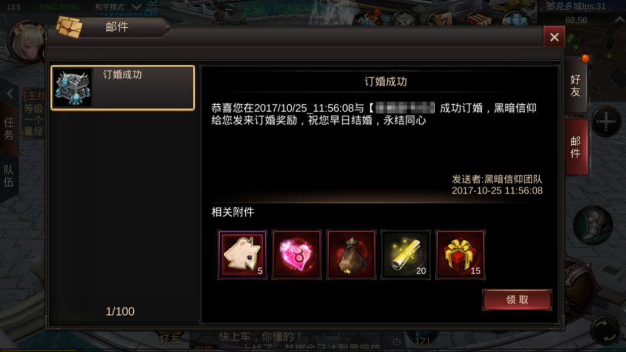Image resolution: width=626 pixels, height=352 pixels.
Task: Click the horse head token attachment
Action: click(242, 255)
